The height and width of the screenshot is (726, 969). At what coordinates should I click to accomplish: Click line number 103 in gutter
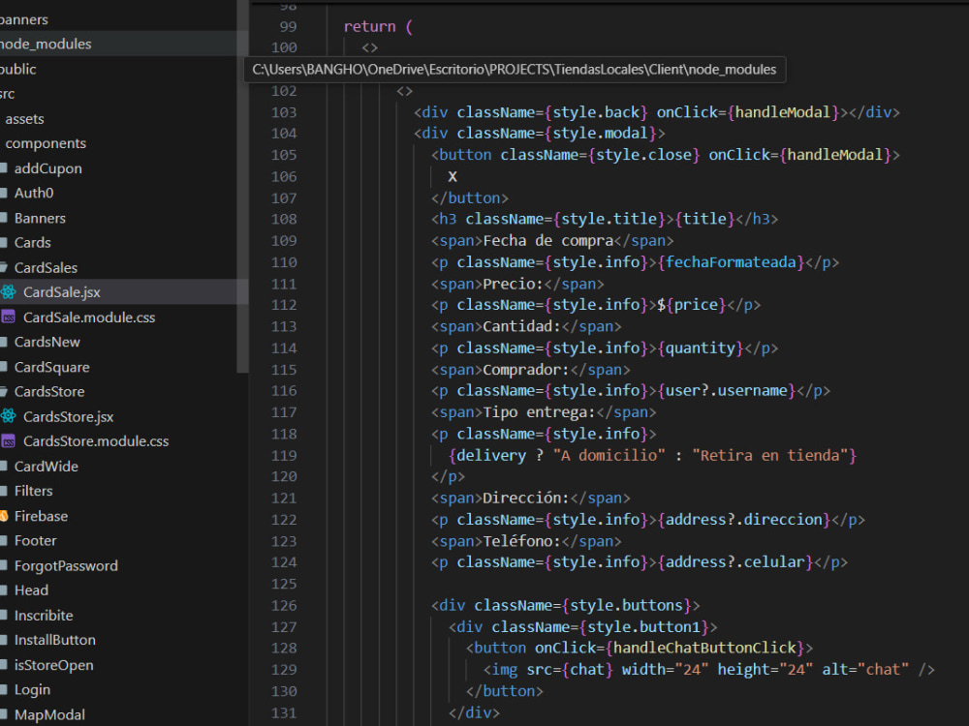(x=284, y=112)
